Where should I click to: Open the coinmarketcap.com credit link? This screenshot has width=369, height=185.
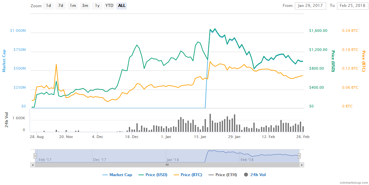pos(353,182)
